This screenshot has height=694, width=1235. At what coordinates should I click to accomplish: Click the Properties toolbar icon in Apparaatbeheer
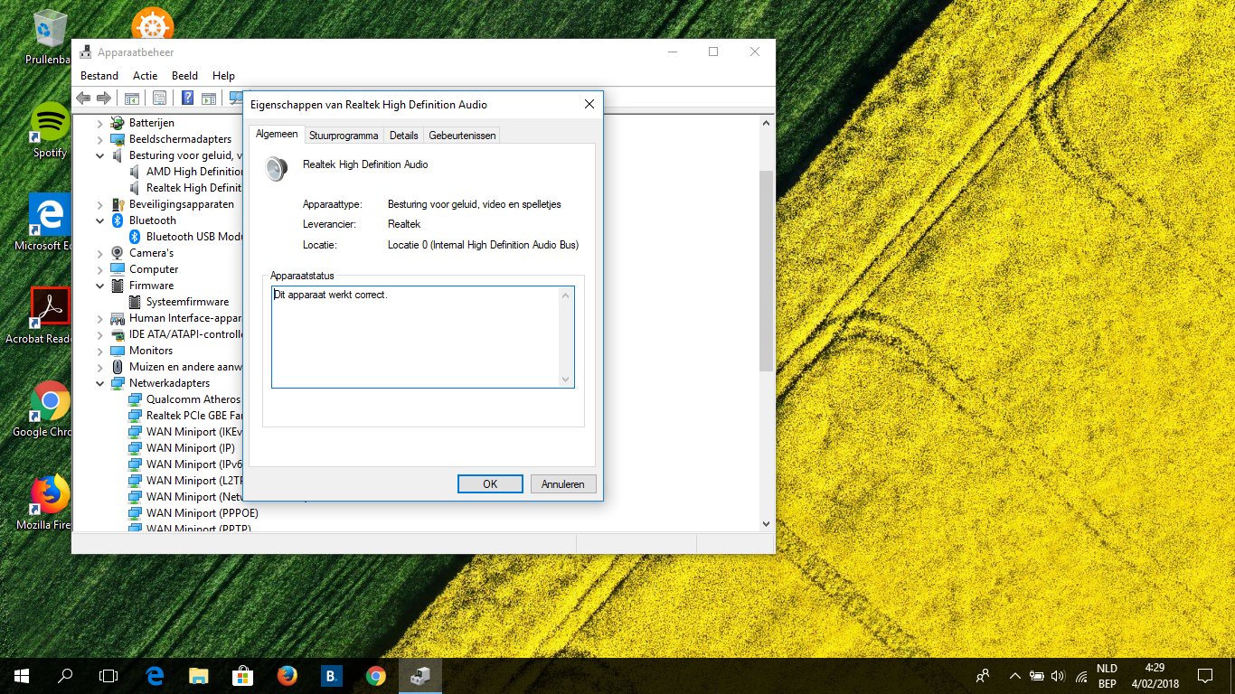[x=160, y=98]
